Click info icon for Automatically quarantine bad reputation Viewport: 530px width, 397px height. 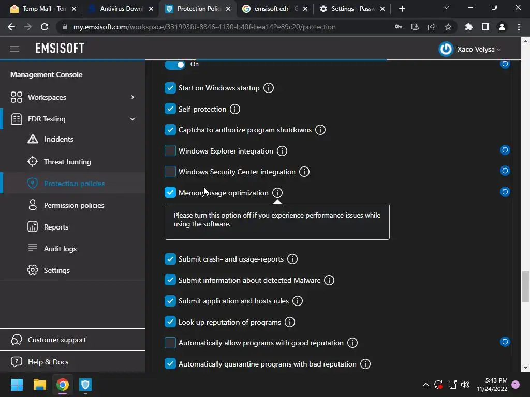click(365, 364)
